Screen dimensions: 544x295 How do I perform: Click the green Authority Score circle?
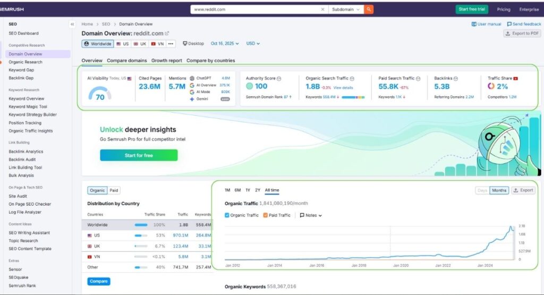coord(249,86)
